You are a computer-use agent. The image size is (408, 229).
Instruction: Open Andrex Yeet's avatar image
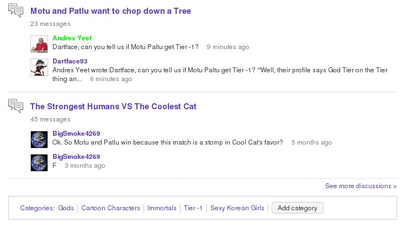point(38,44)
